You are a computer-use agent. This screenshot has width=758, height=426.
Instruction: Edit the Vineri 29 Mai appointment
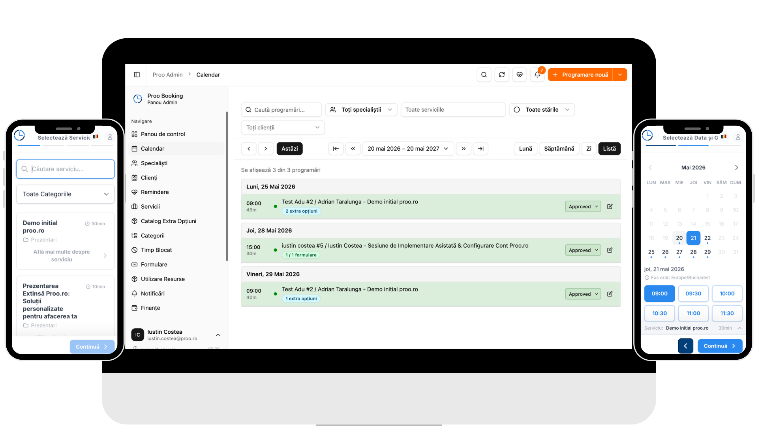(610, 294)
